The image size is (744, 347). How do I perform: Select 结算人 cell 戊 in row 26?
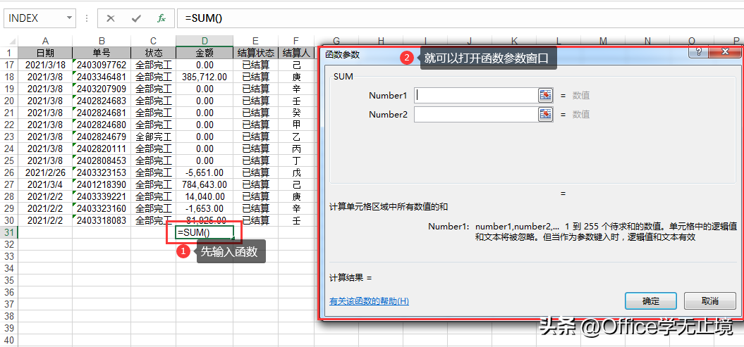pyautogui.click(x=296, y=172)
